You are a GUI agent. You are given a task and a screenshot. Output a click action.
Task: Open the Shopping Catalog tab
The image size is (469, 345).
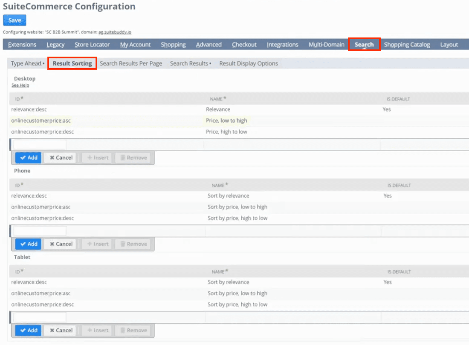coord(407,44)
